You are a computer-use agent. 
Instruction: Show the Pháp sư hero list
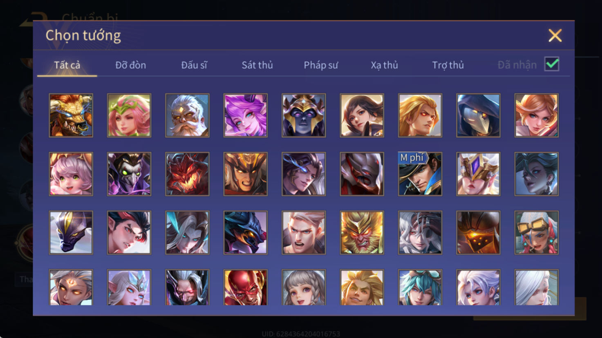[x=321, y=65]
